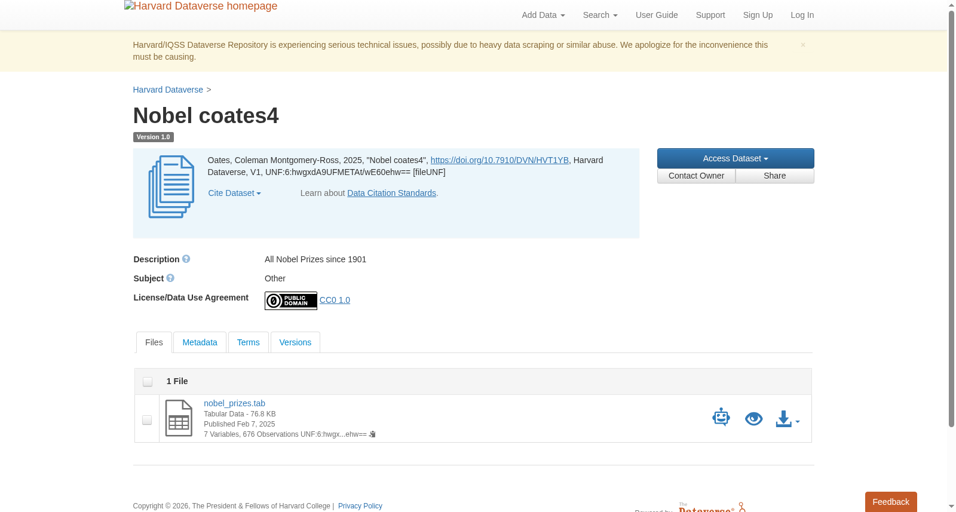The width and height of the screenshot is (956, 512).
Task: Open the User Guide menu item
Action: coord(657,15)
